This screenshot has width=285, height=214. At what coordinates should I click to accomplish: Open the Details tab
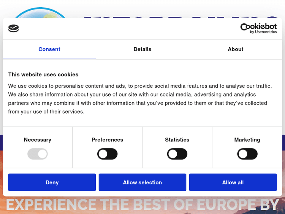coord(142,49)
